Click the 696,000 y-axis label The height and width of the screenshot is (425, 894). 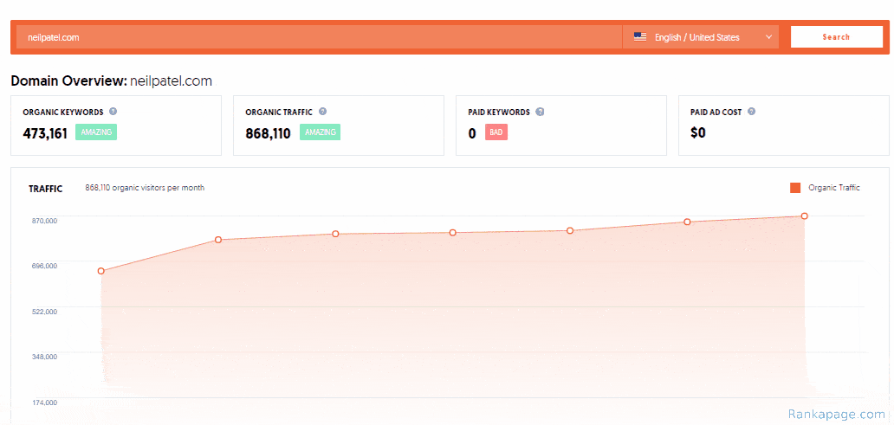coord(42,266)
